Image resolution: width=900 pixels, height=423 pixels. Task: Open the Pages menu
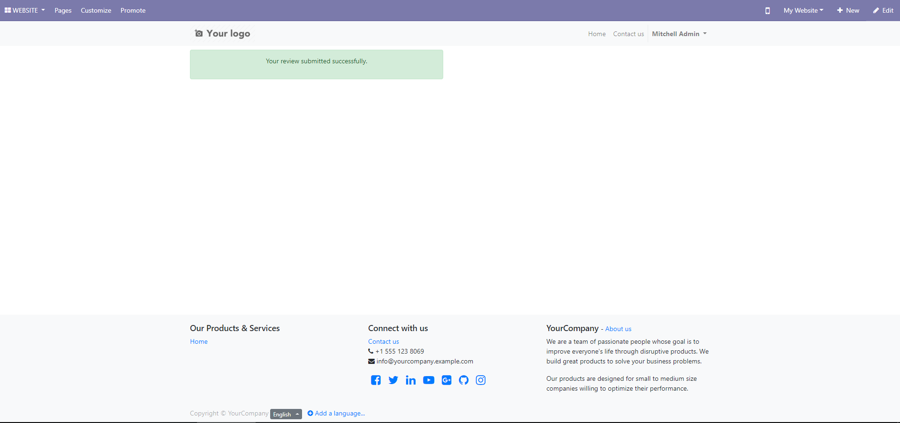tap(63, 10)
